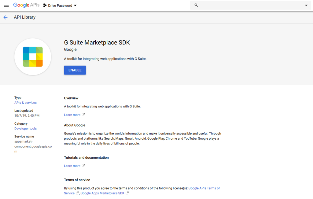Open the Google Apps Marketplace SDK license link
Viewport: 313px width, 199px height.
(102, 193)
